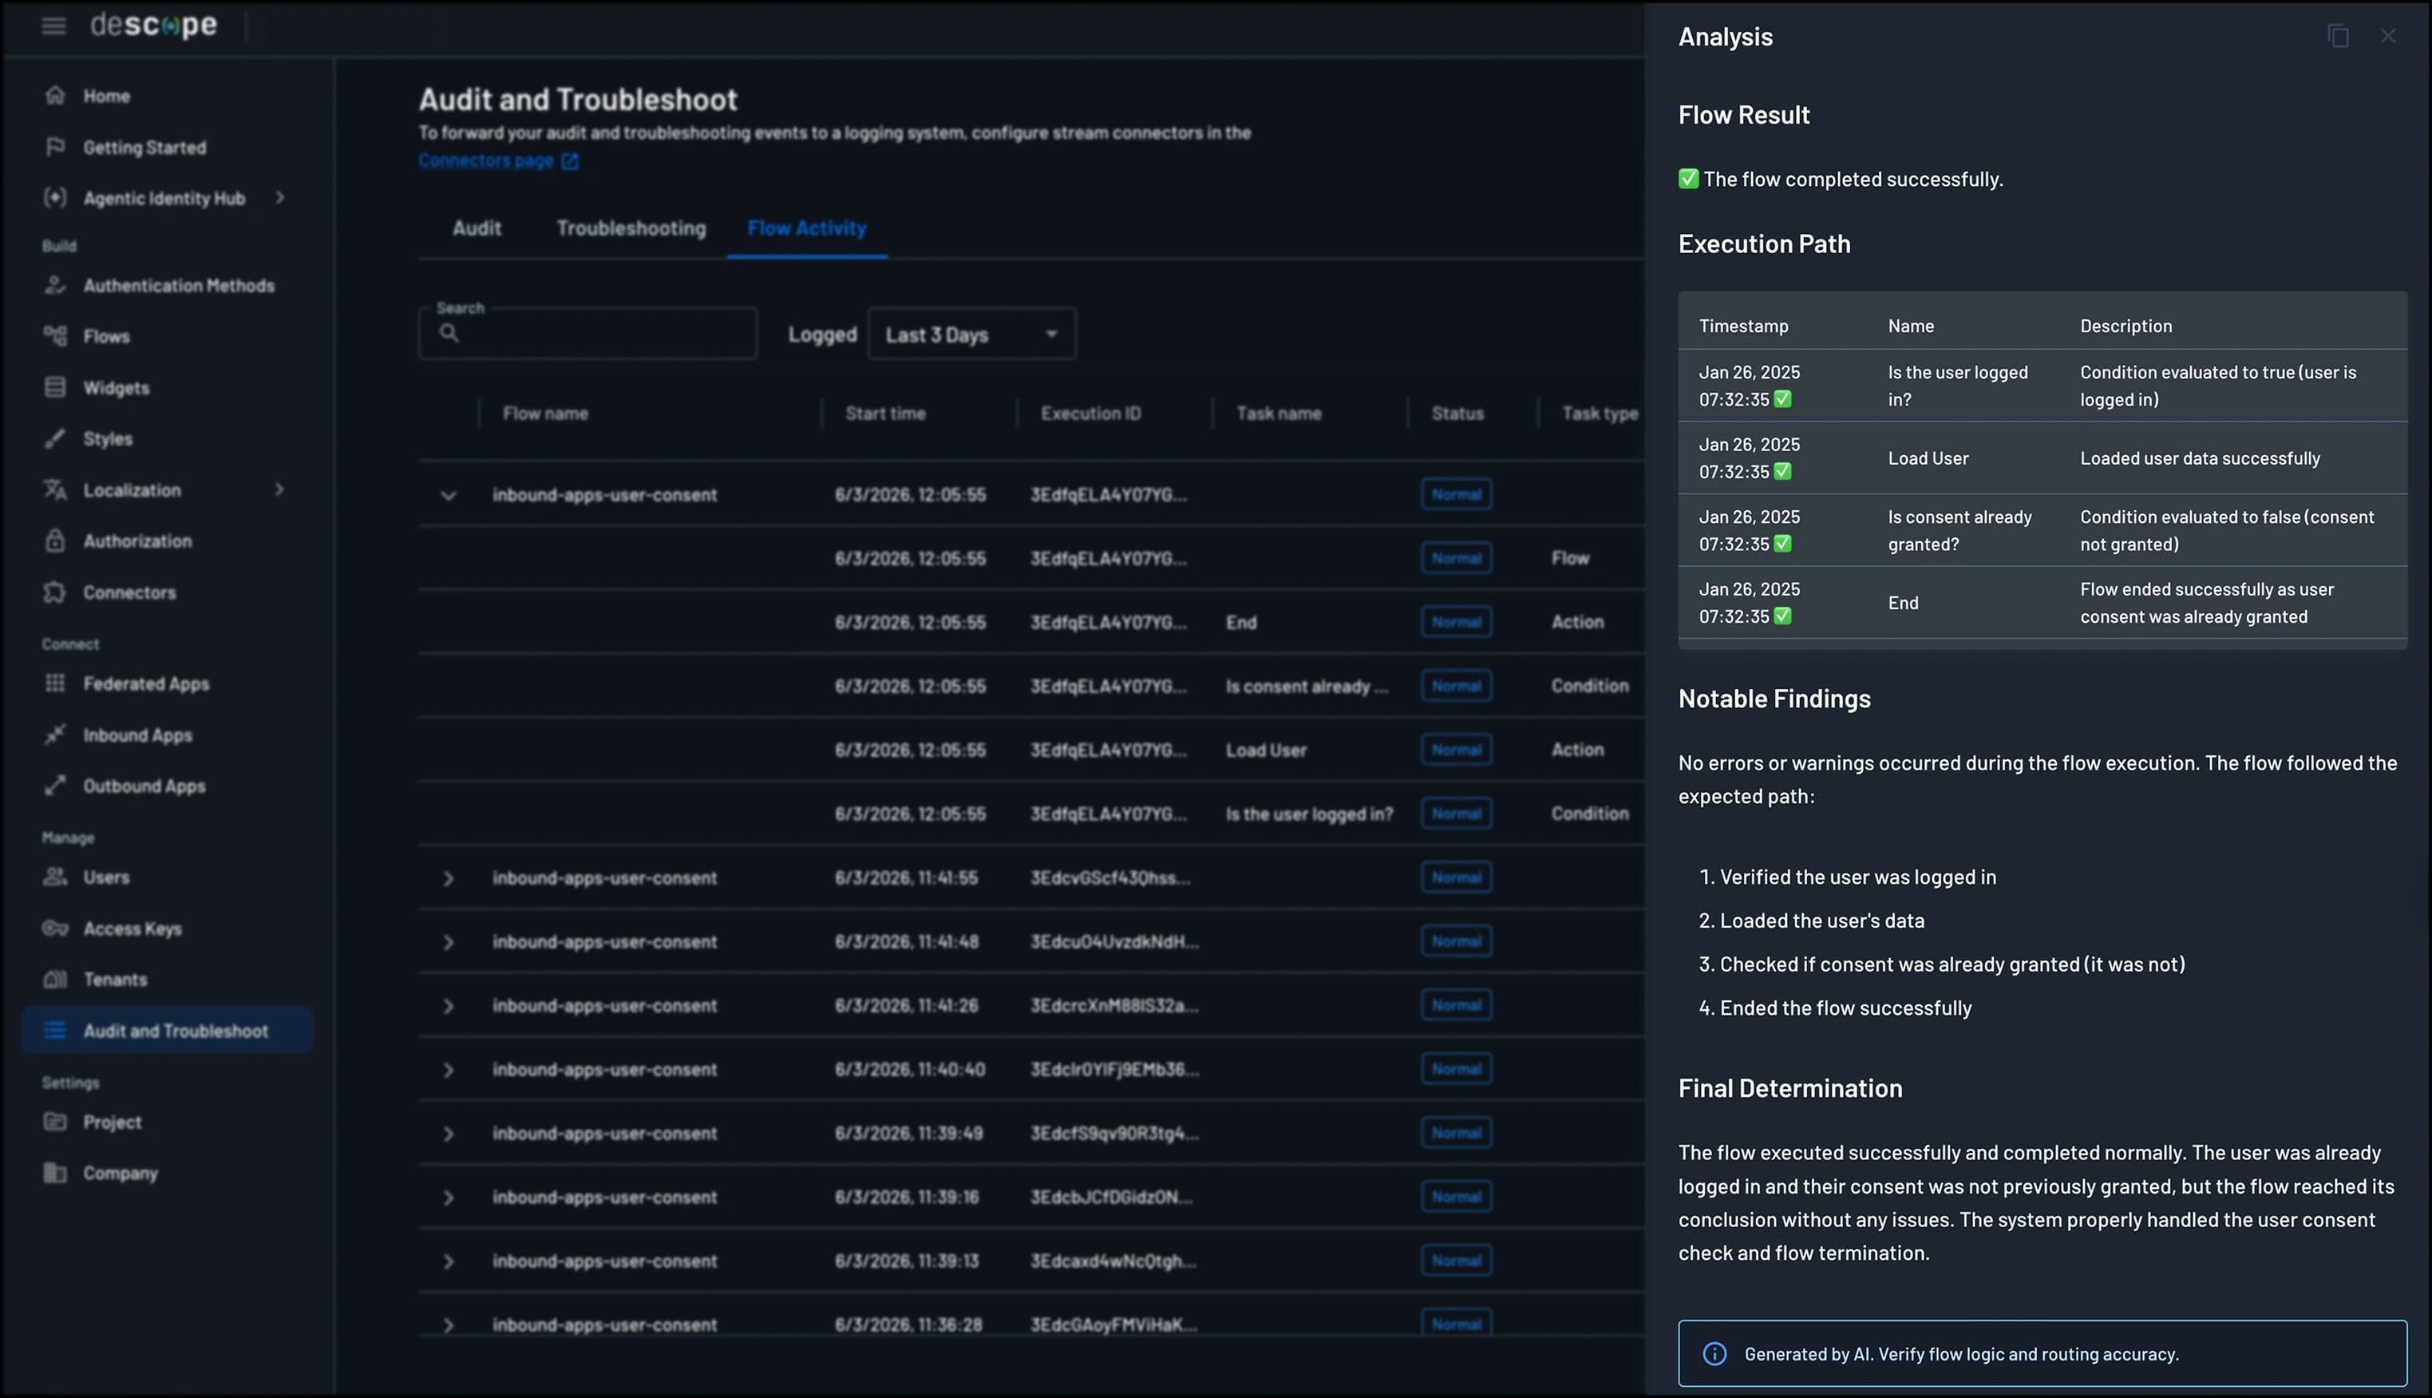This screenshot has height=1398, width=2432.
Task: Click the Authentication Methods icon
Action: [55, 285]
